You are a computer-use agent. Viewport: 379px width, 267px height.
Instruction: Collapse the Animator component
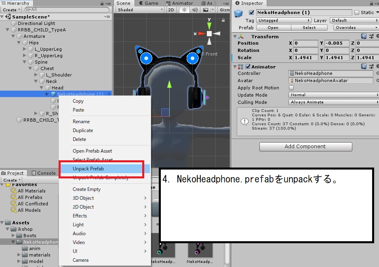235,67
